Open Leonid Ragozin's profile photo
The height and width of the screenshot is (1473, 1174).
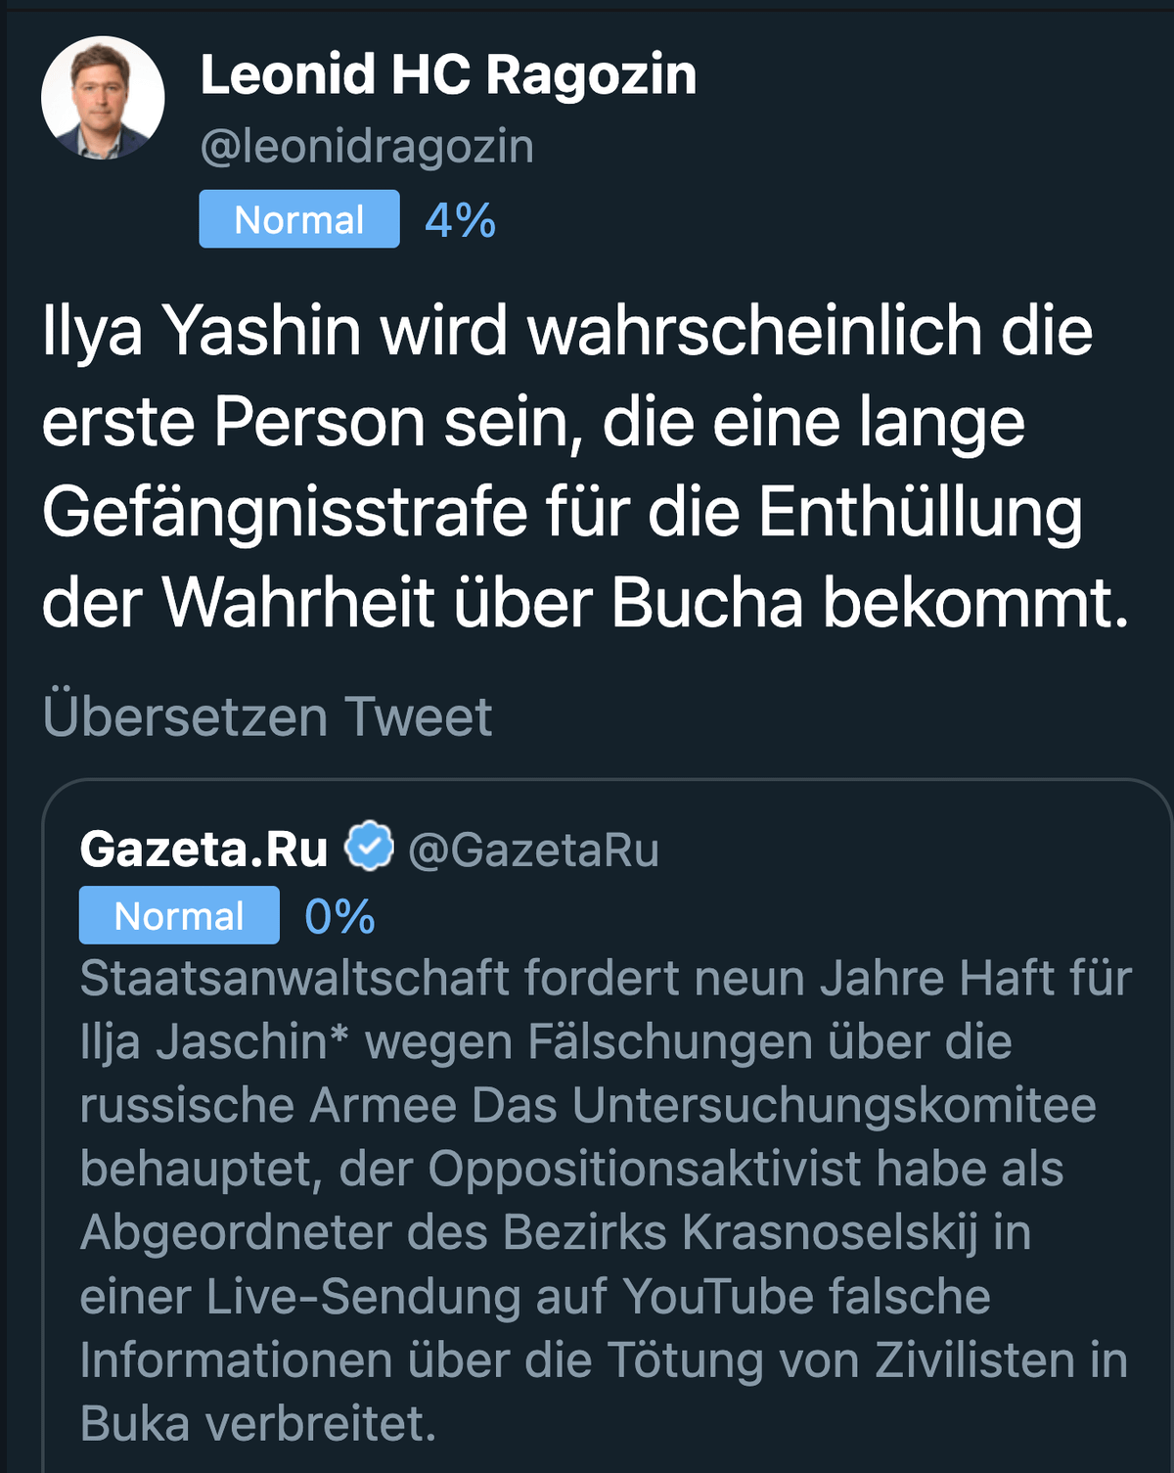pos(103,98)
